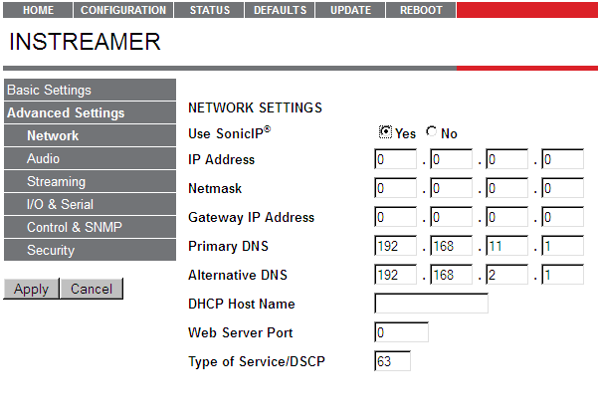598x415 pixels.
Task: Click the first octet of Primary DNS
Action: tap(395, 246)
